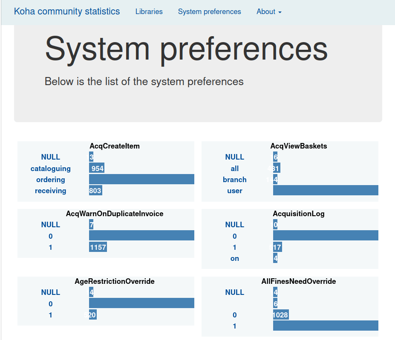This screenshot has height=340, width=395.
Task: Click the receiving label in AcqCreateItem
Action: point(51,191)
